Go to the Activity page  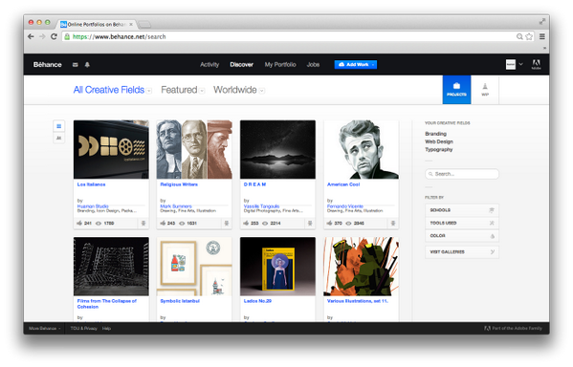(x=209, y=65)
